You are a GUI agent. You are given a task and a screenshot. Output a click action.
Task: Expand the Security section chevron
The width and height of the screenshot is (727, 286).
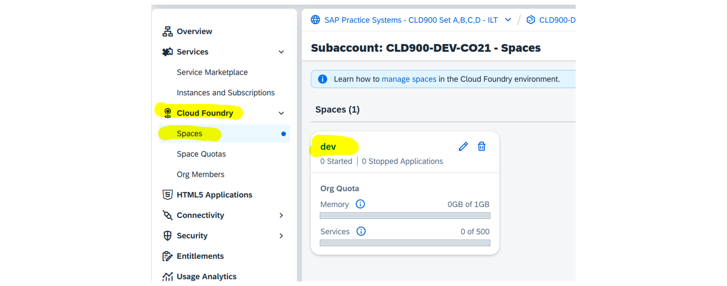tap(281, 236)
